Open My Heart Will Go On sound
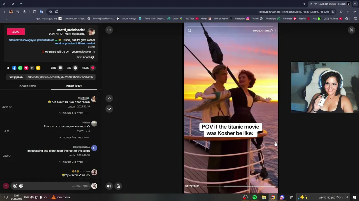This screenshot has width=359, height=201. (x=68, y=52)
